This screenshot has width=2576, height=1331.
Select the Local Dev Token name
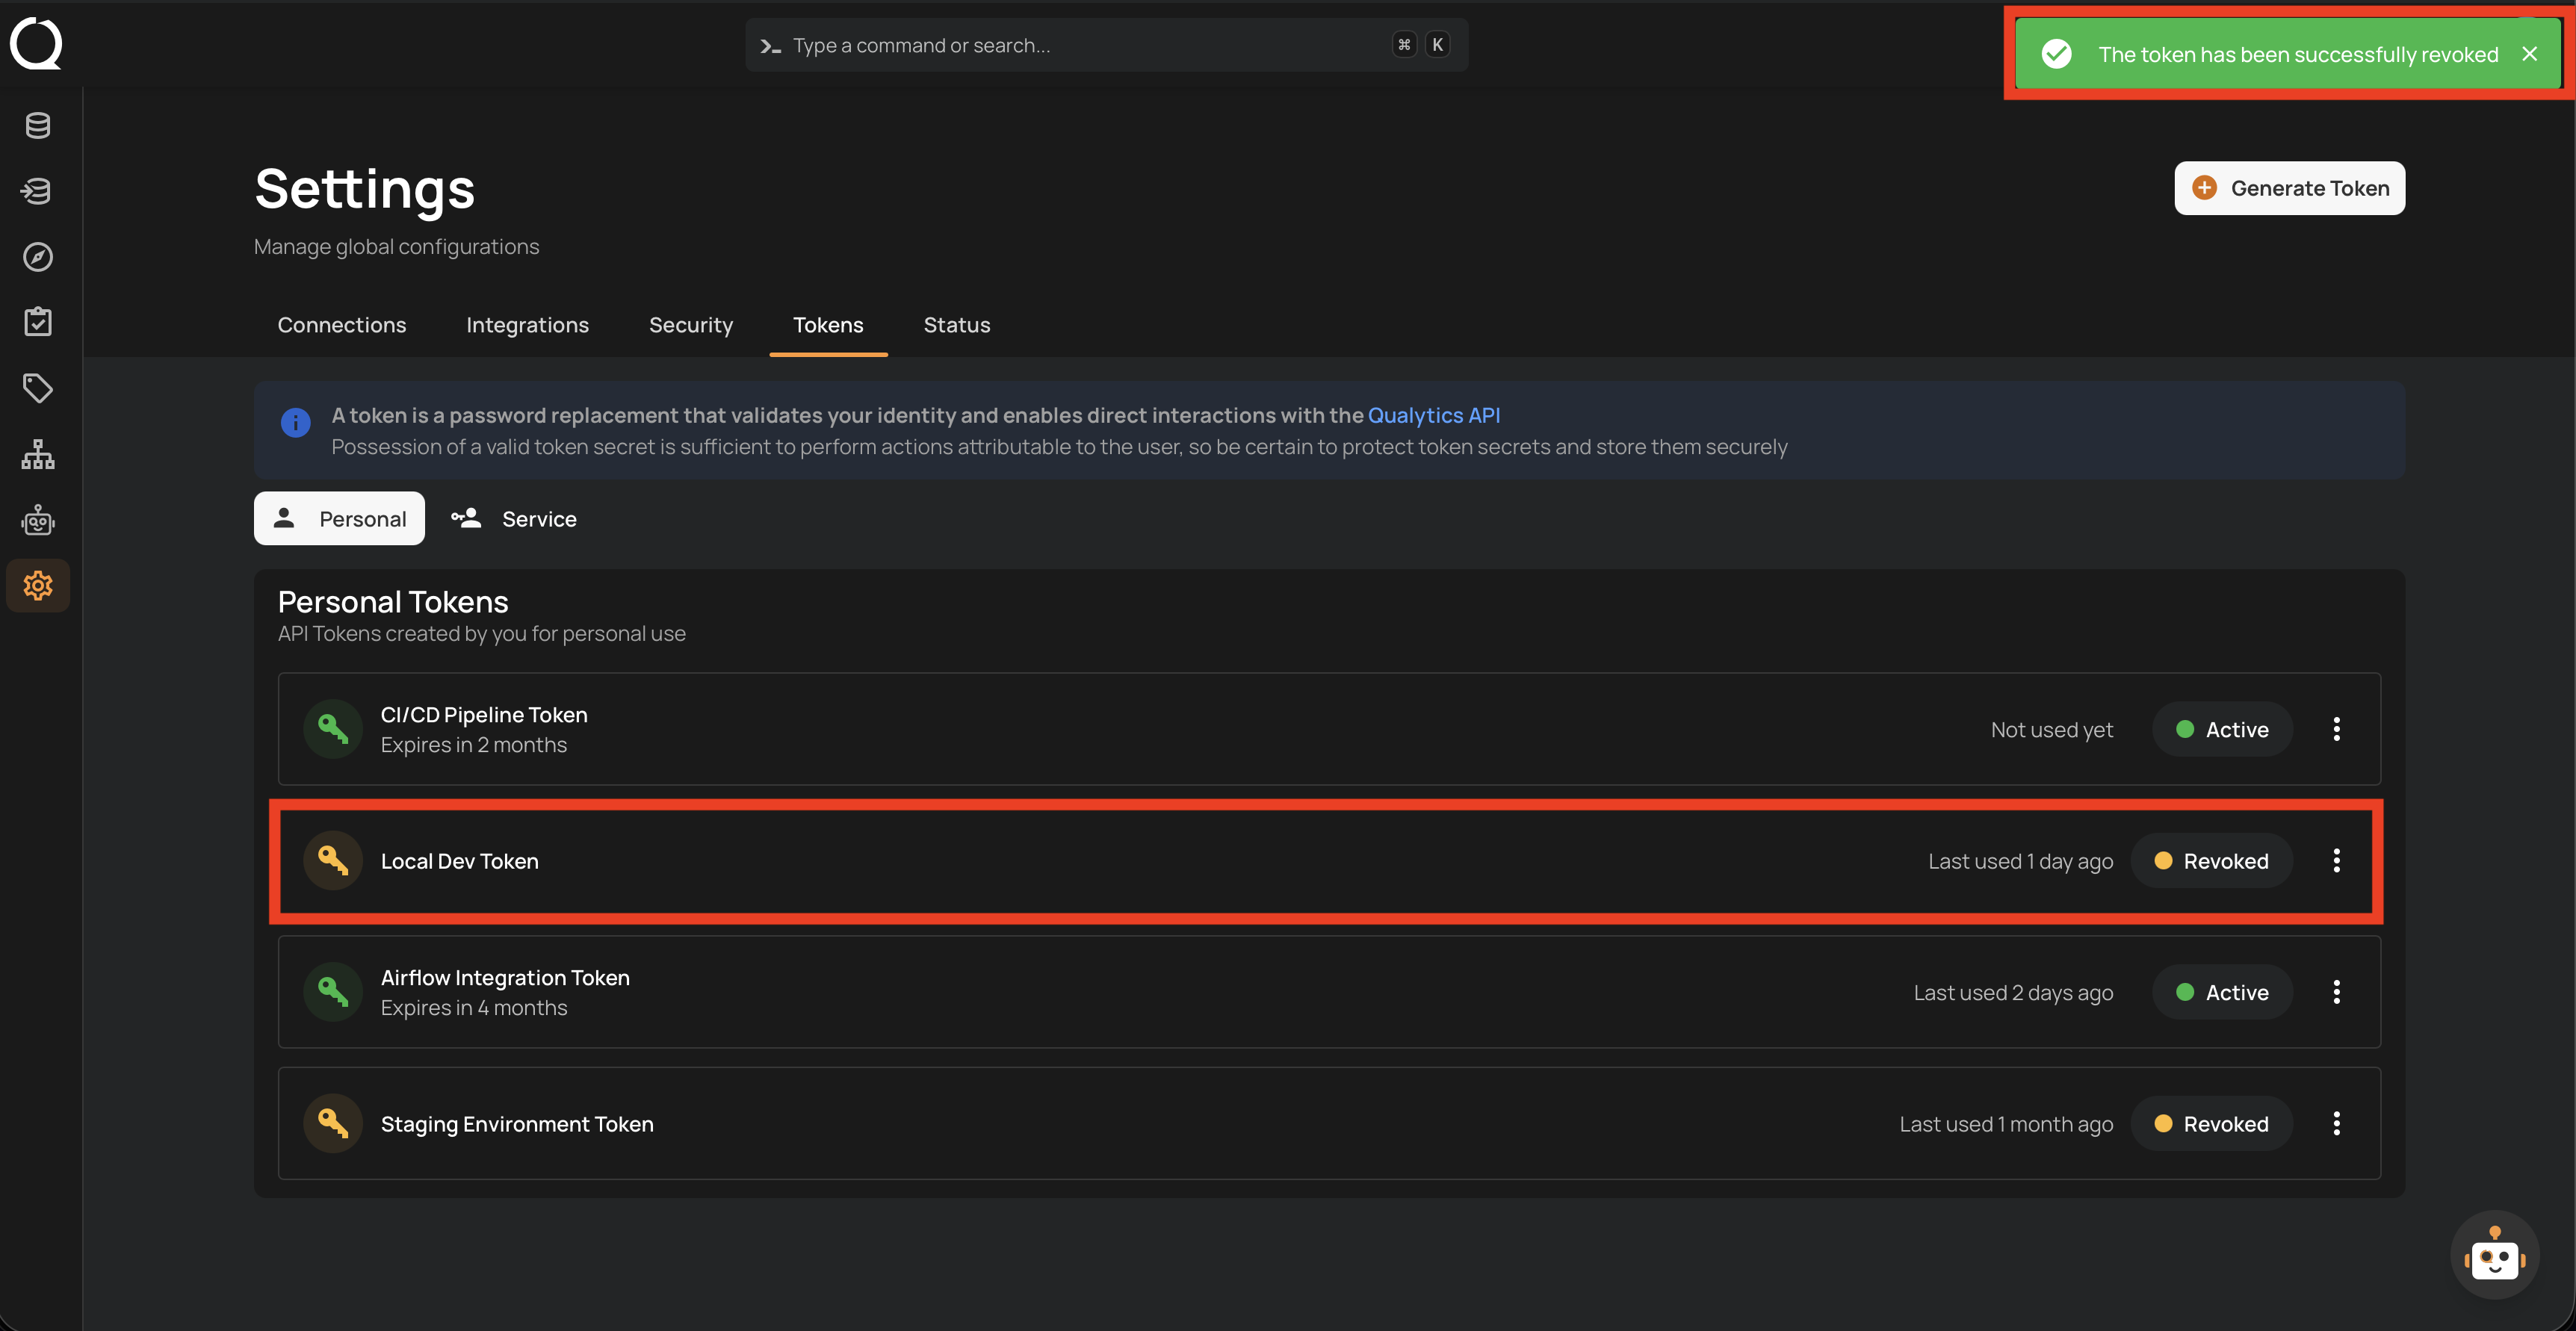(x=459, y=861)
